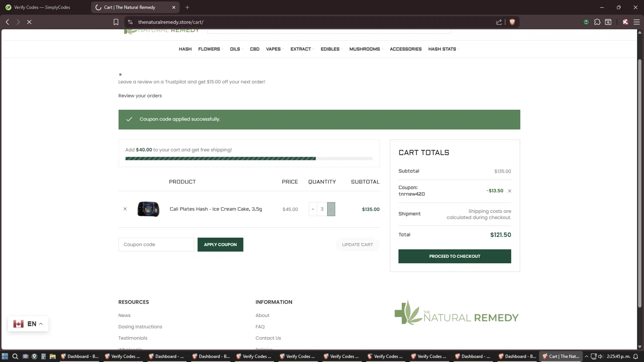Open the Testimonials link
The image size is (644, 362).
click(133, 338)
